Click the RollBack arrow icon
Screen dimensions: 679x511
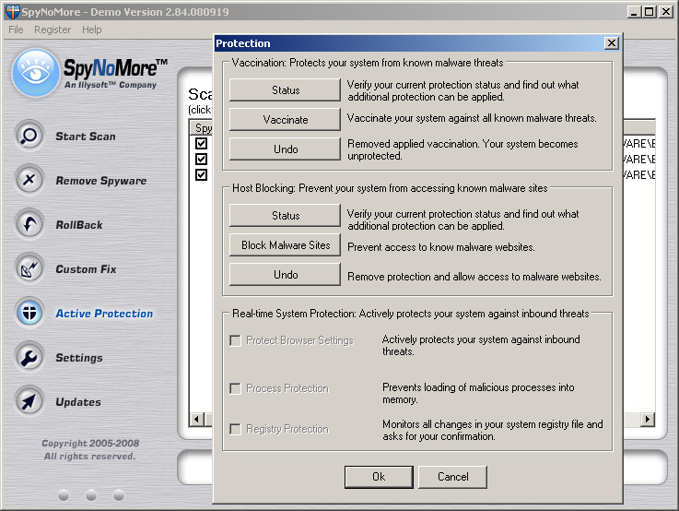click(x=29, y=224)
